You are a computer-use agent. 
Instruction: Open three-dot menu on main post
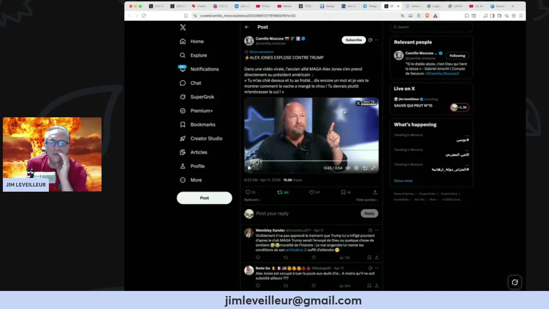click(377, 40)
